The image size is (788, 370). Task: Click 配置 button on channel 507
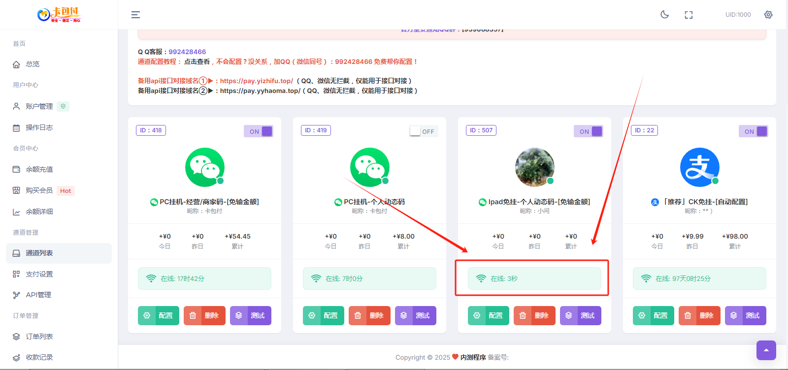click(489, 315)
